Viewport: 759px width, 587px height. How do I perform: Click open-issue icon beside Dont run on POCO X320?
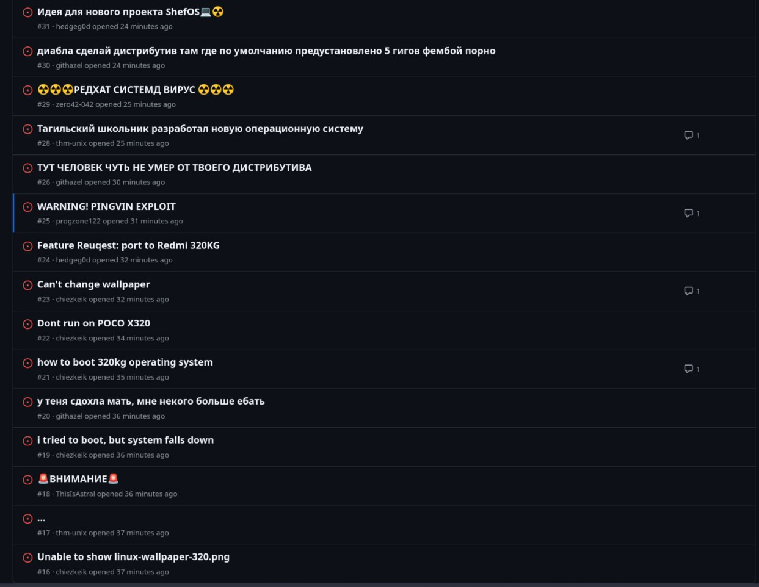pos(27,324)
